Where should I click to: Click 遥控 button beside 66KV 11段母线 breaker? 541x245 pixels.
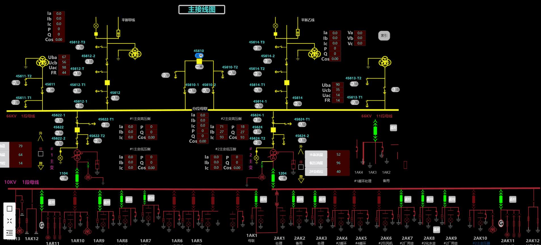(394, 128)
